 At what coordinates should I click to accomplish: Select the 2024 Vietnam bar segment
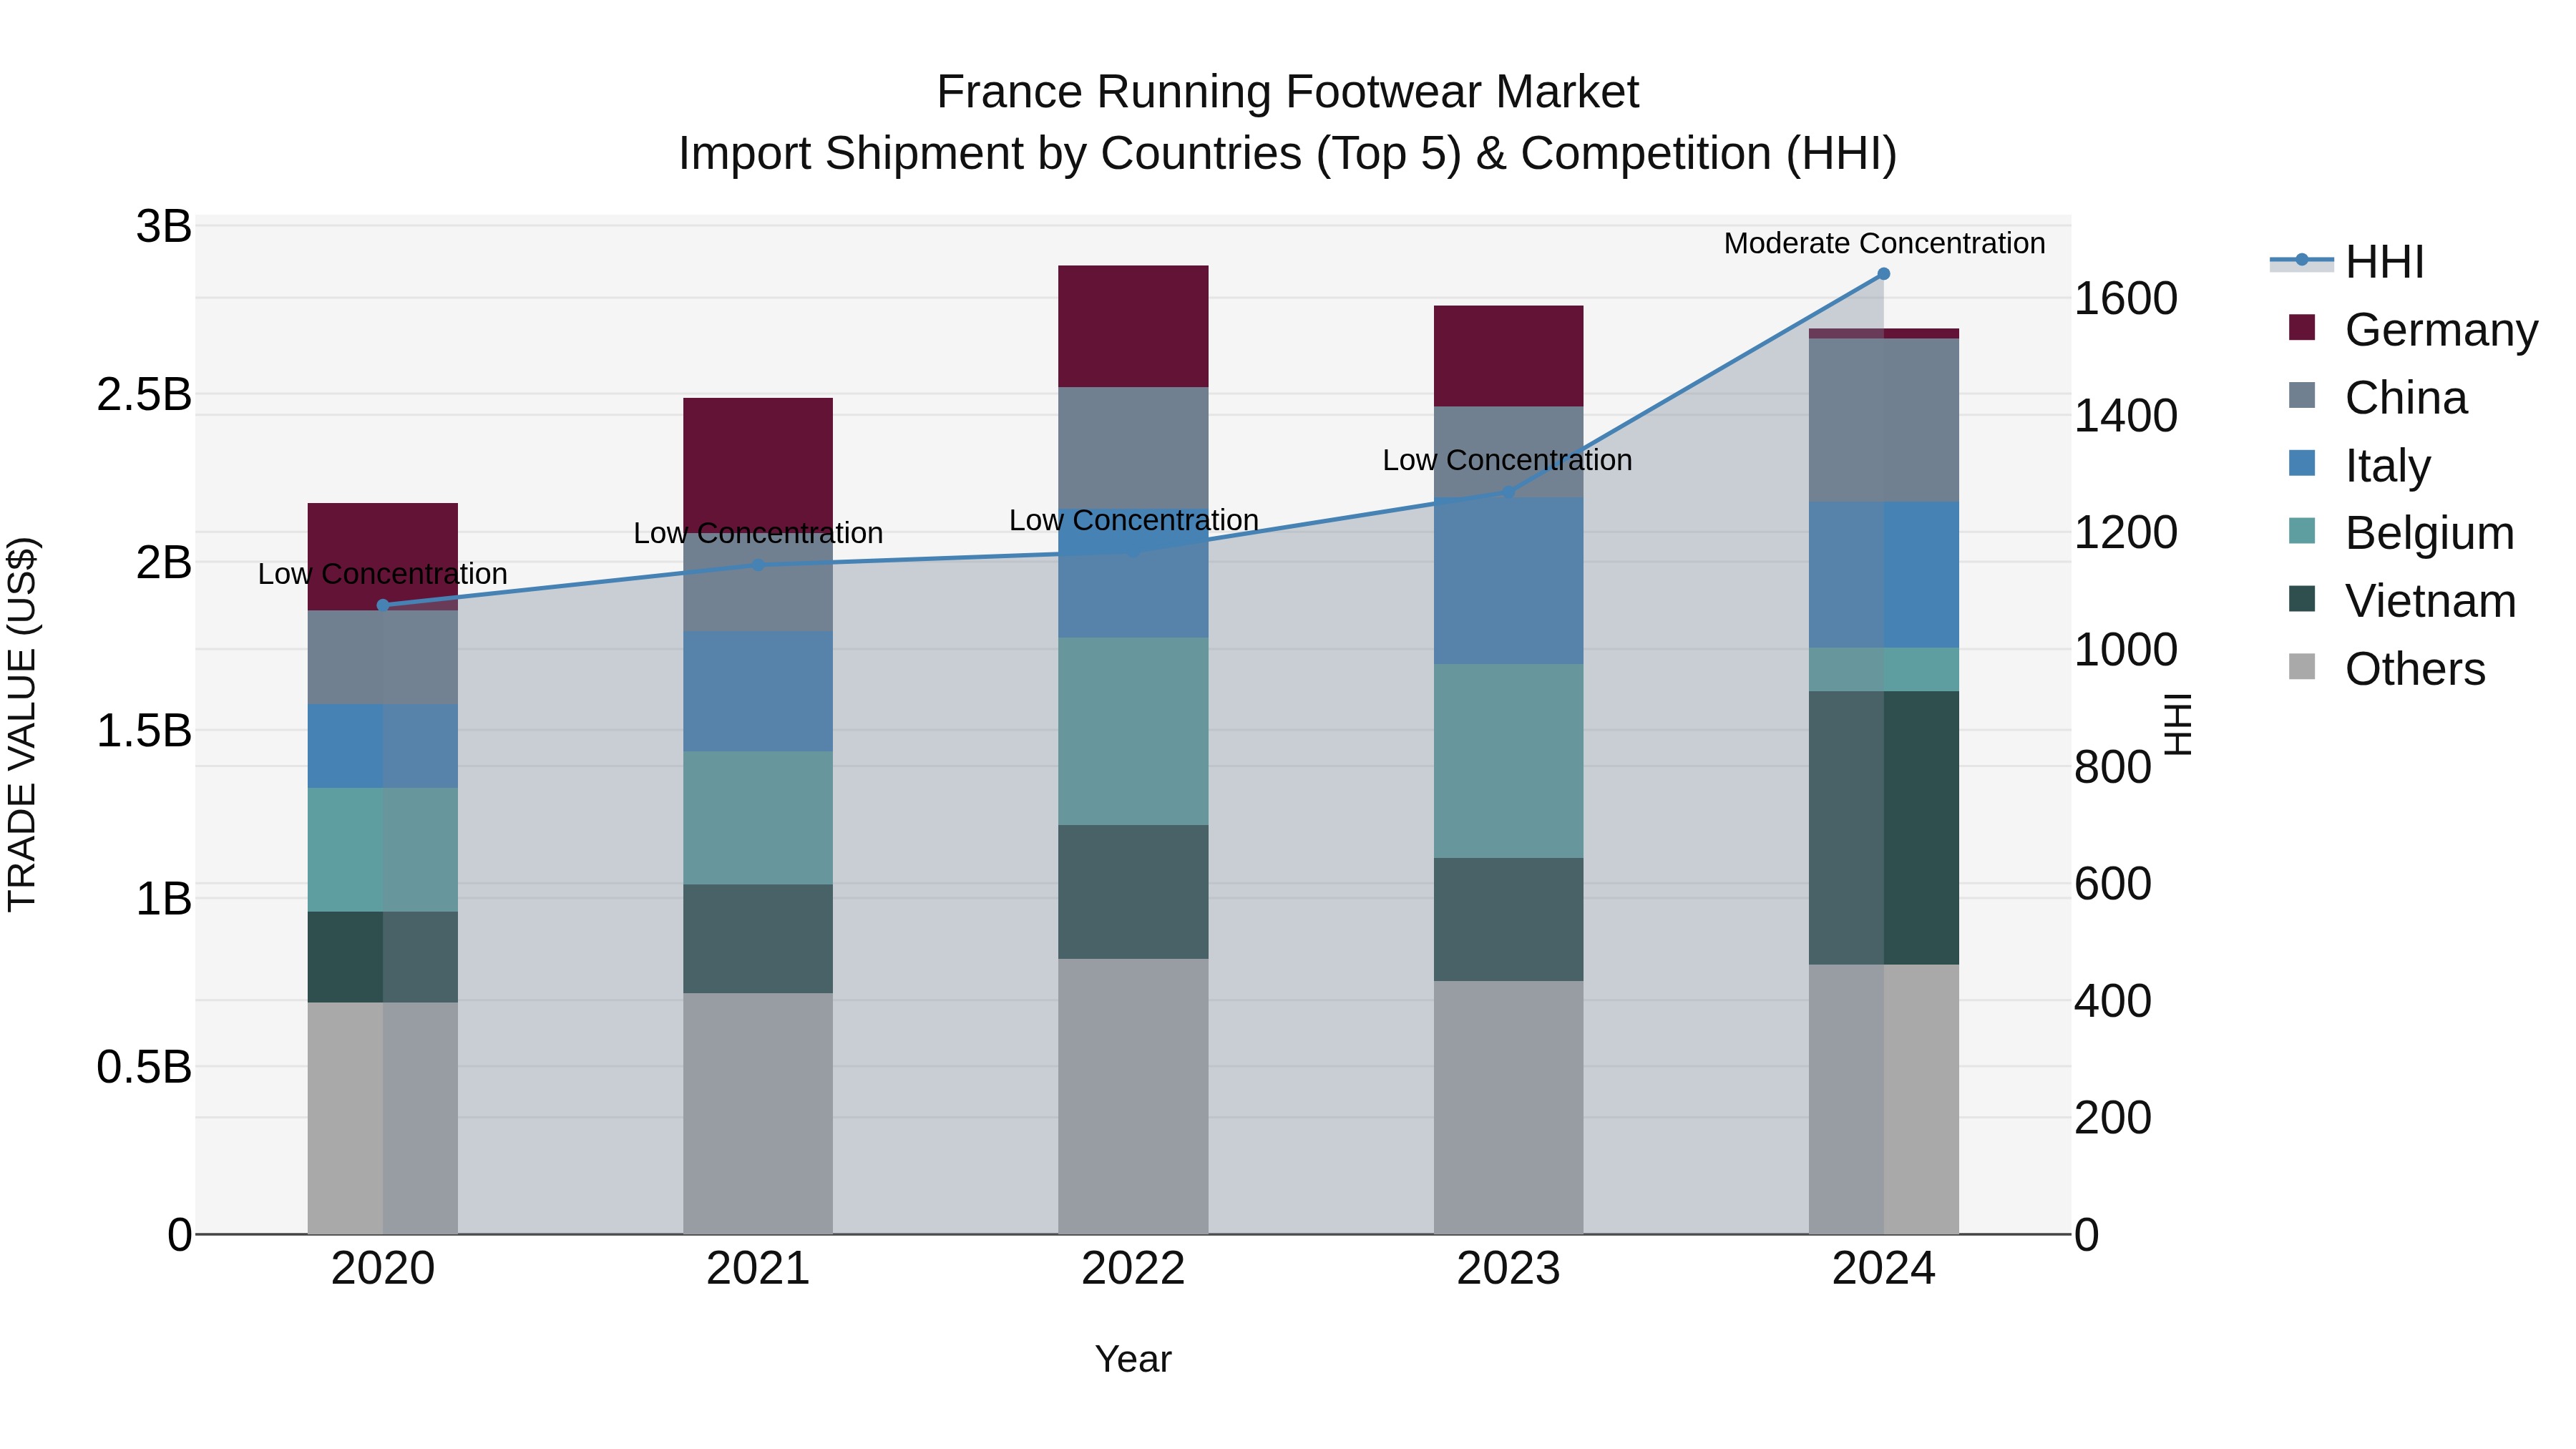pos(1884,828)
